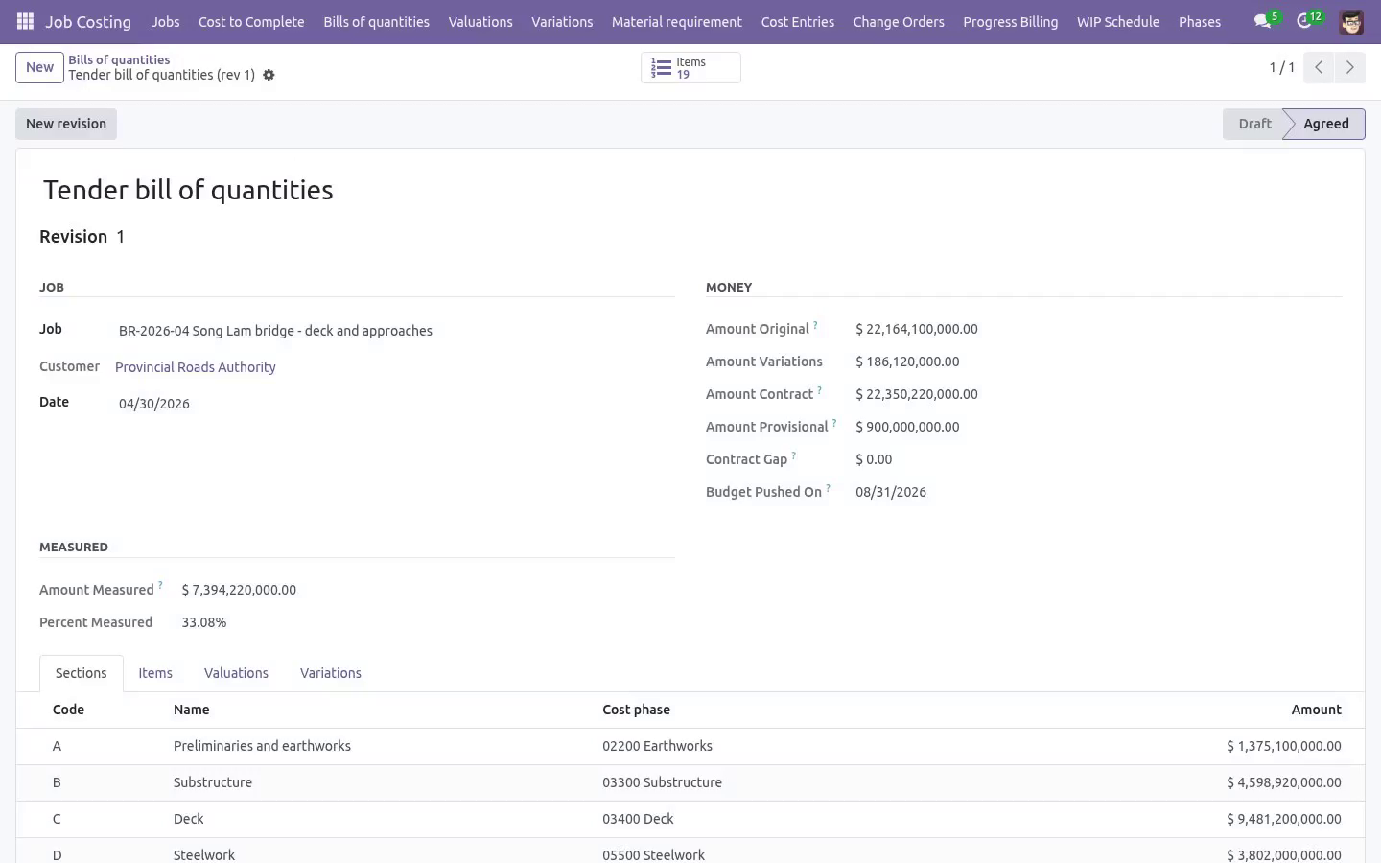The image size is (1381, 863).
Task: Set status to Draft
Action: [1253, 124]
